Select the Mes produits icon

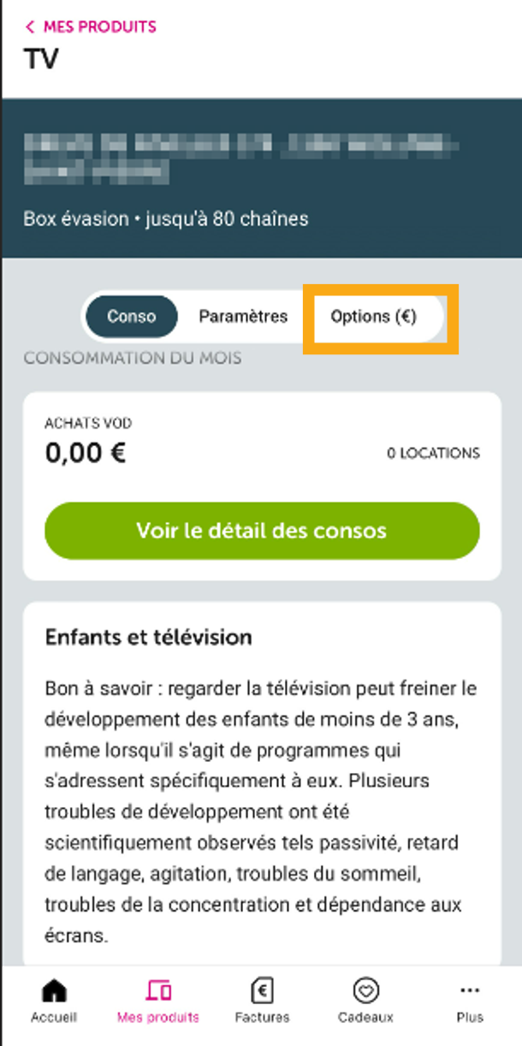coord(160,990)
